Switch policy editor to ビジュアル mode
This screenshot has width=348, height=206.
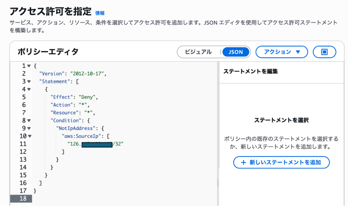[x=198, y=52]
